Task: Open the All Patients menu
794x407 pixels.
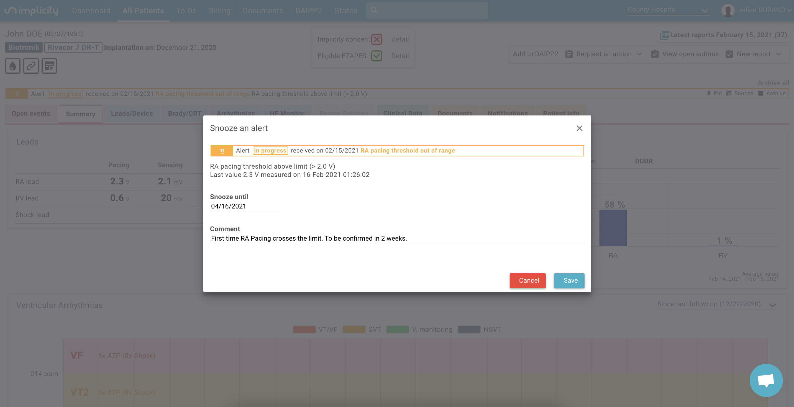Action: coord(143,11)
